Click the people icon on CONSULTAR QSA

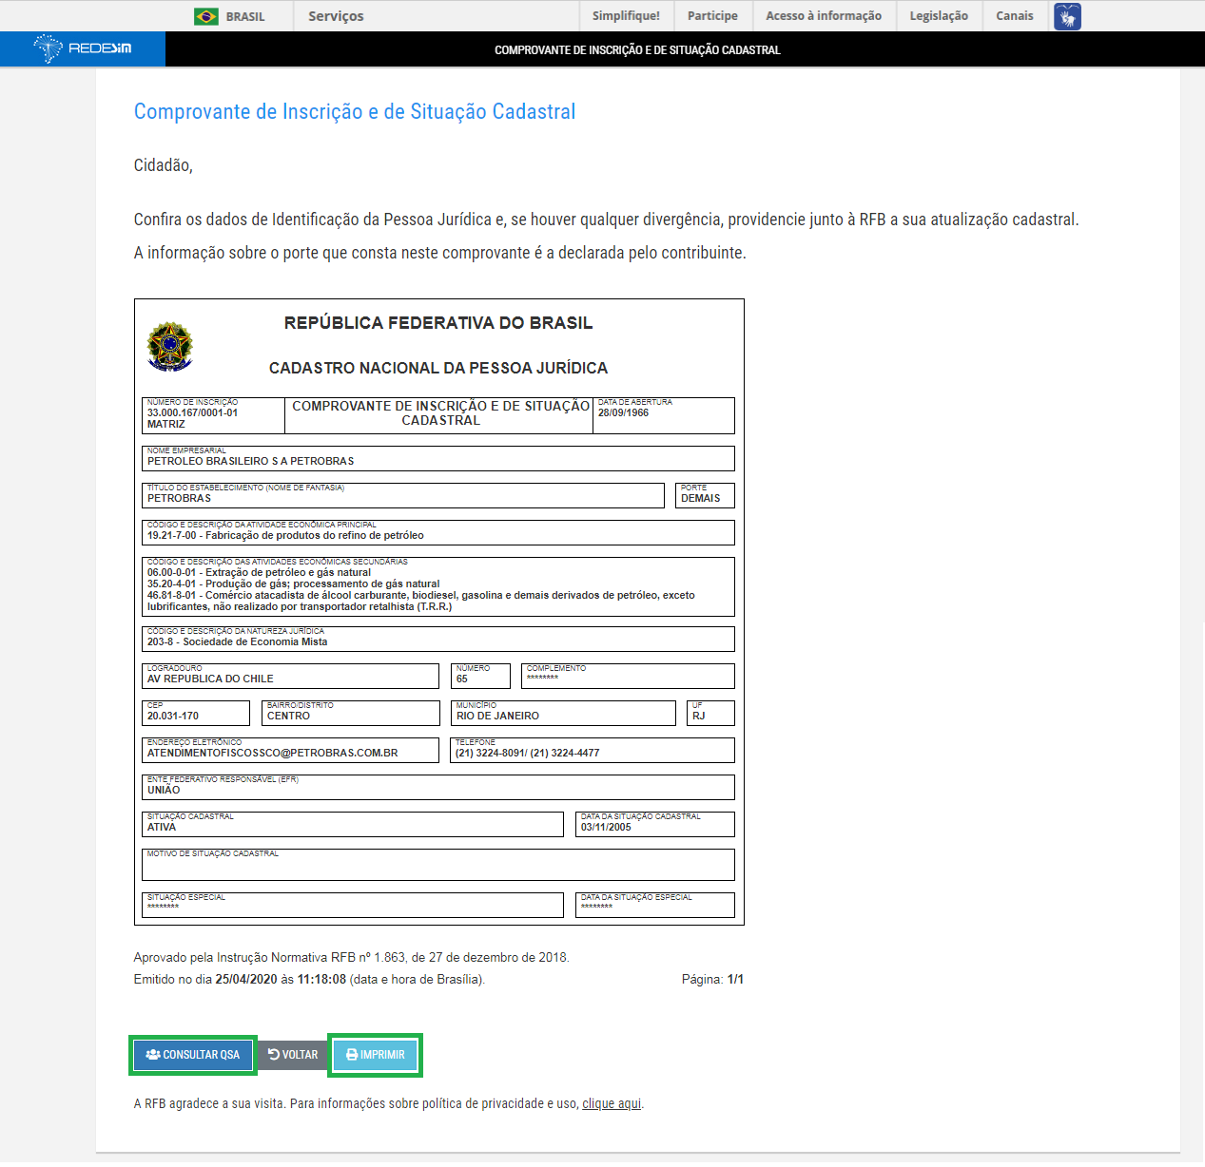click(x=152, y=1054)
